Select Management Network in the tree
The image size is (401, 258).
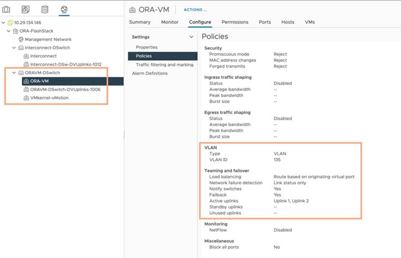tap(48, 39)
